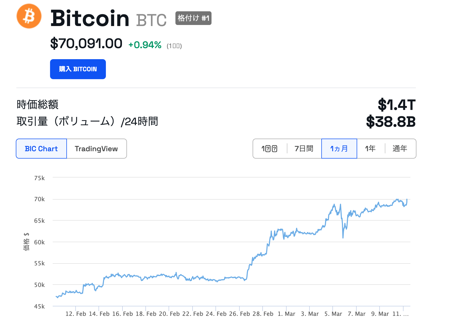Screen dimensions: 462x324
Task: Click the $38.8B 24-hour volume value
Action: (x=391, y=121)
